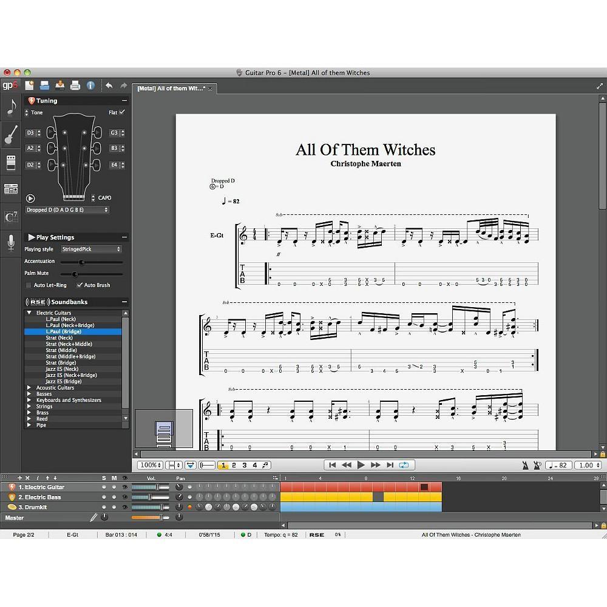Toggle Electric Guitar track visibility eye
The width and height of the screenshot is (607, 607).
[124, 487]
